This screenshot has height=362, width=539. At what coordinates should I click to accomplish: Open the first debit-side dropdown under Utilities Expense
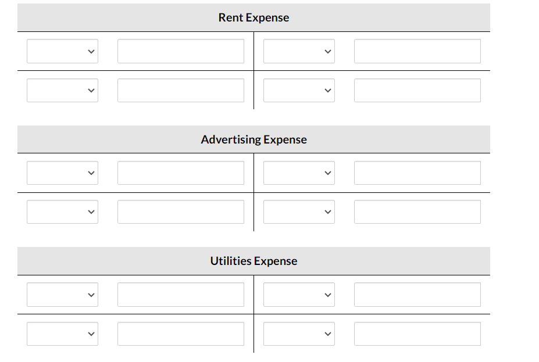tap(62, 295)
